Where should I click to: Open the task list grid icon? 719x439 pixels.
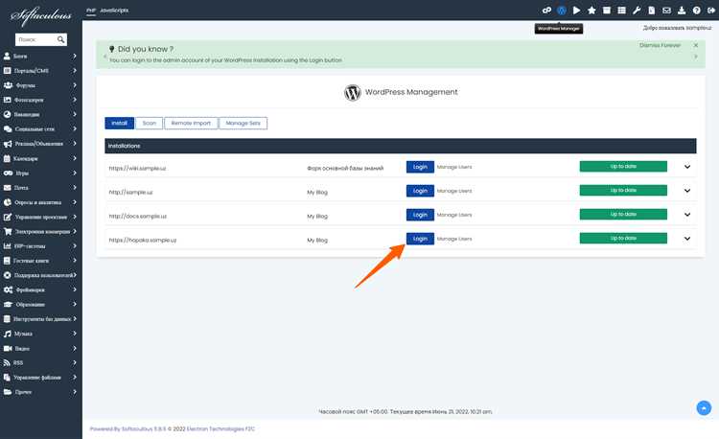[x=621, y=11]
